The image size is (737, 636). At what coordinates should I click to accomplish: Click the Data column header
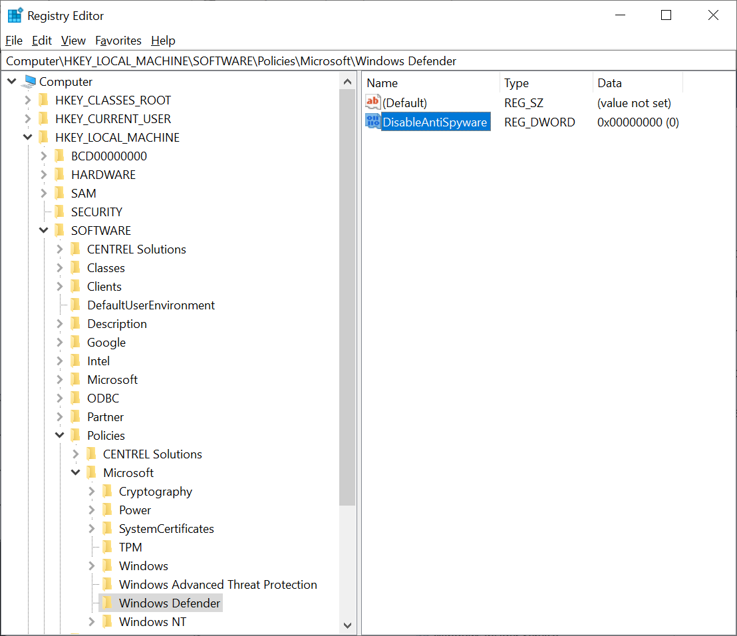click(637, 82)
